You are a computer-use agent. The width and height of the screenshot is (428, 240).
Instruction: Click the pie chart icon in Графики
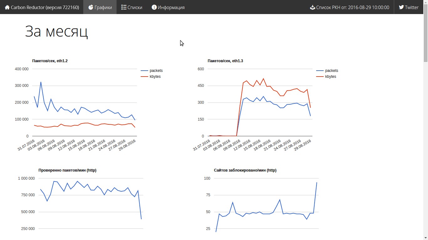point(91,7)
